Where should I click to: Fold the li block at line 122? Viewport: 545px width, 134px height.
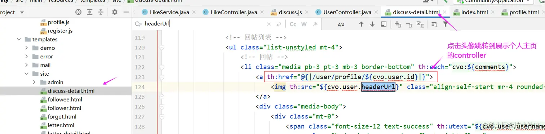tap(162, 67)
